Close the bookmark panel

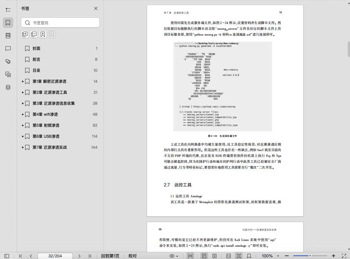click(96, 8)
